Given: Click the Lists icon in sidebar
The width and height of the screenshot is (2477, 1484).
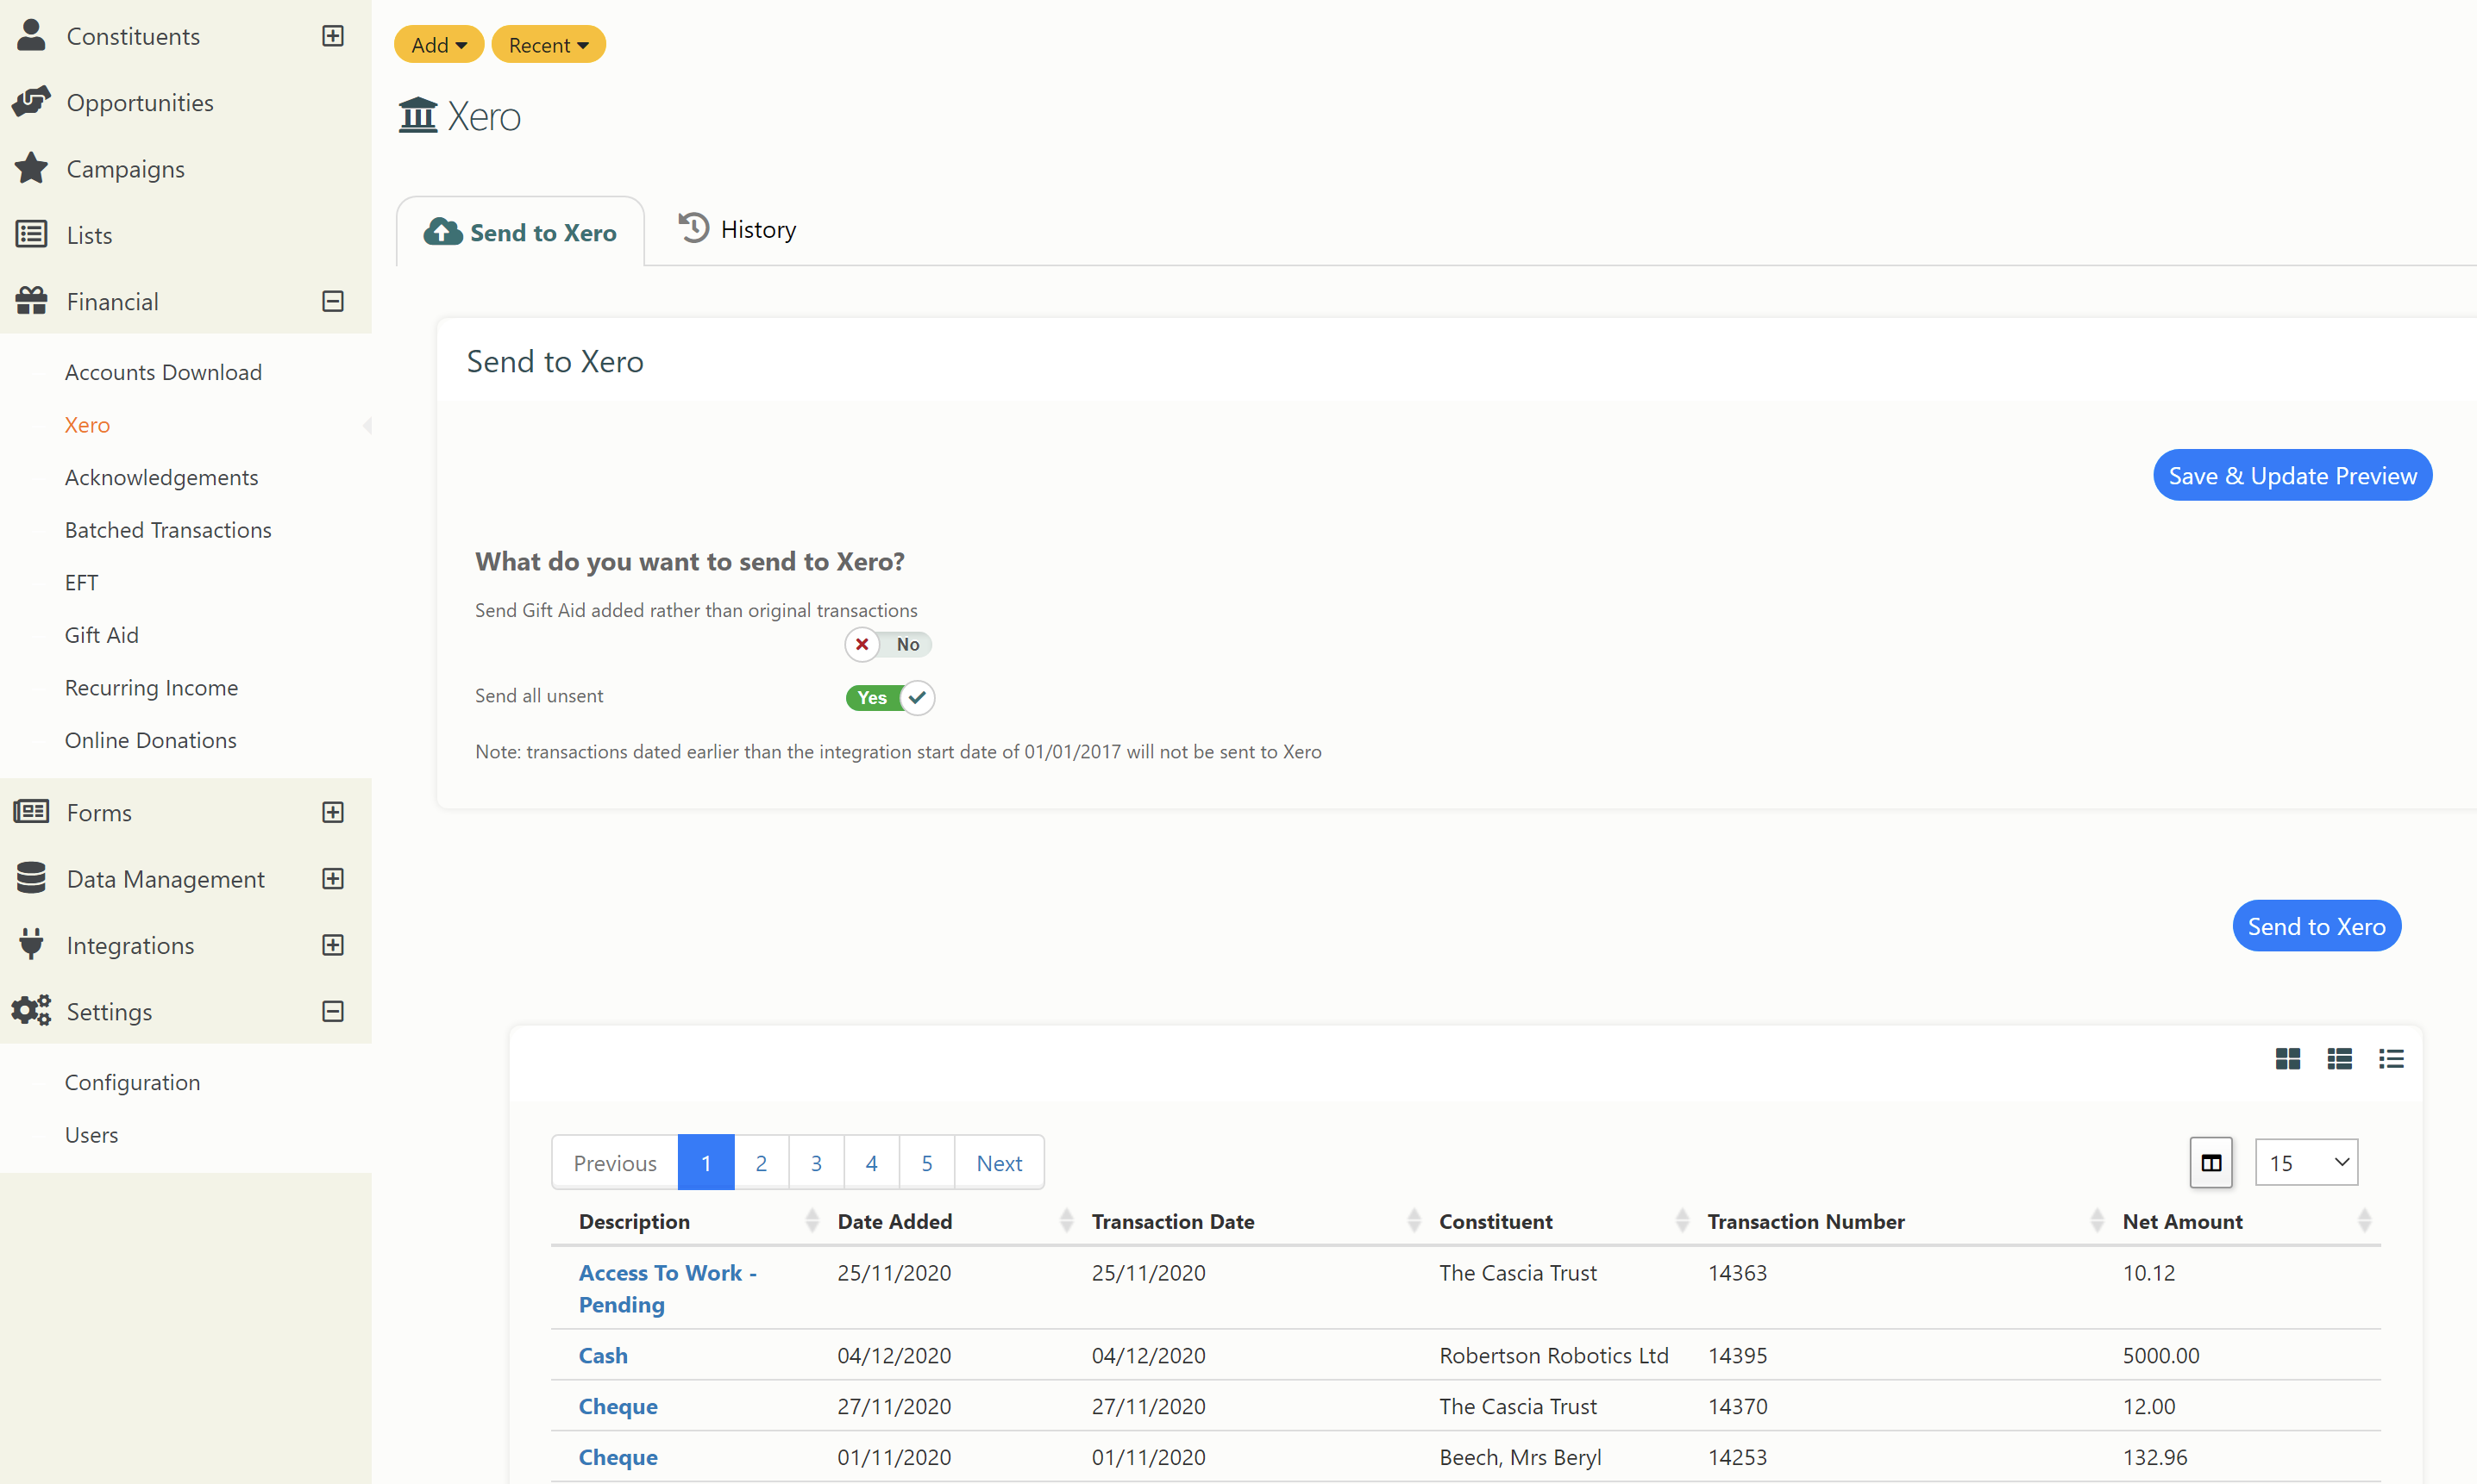Looking at the screenshot, I should 32,235.
